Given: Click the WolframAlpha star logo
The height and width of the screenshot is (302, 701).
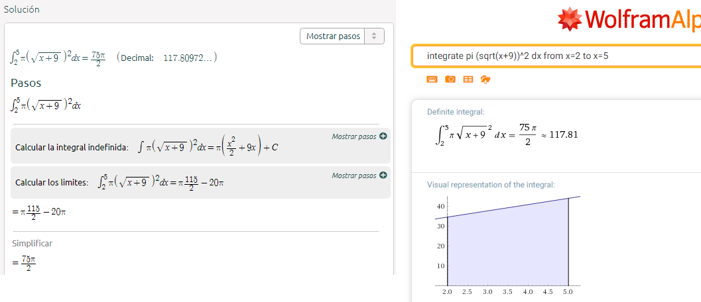Looking at the screenshot, I should pyautogui.click(x=570, y=20).
